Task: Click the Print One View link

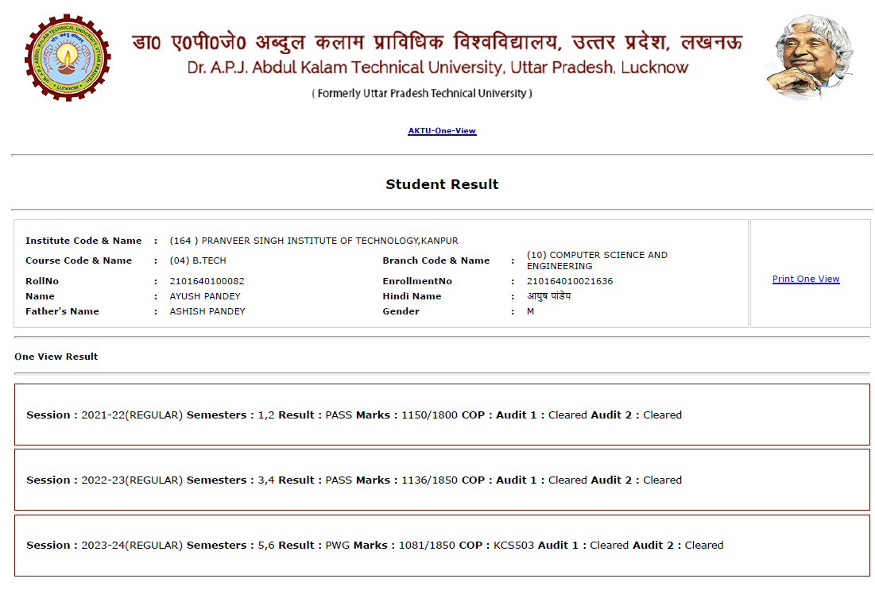Action: pos(805,279)
